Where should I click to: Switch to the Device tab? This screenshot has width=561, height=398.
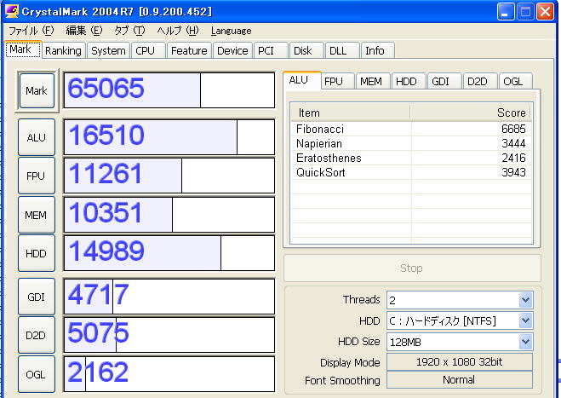point(232,50)
